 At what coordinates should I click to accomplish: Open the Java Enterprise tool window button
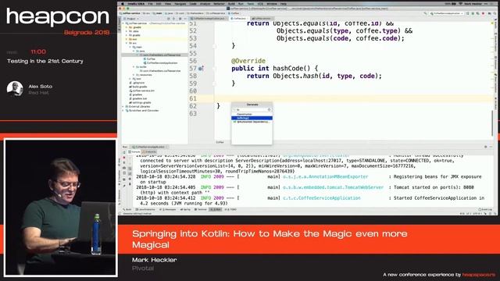[145, 209]
